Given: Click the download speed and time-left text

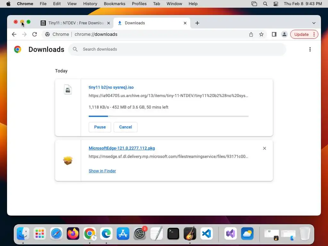Looking at the screenshot, I should click(128, 107).
